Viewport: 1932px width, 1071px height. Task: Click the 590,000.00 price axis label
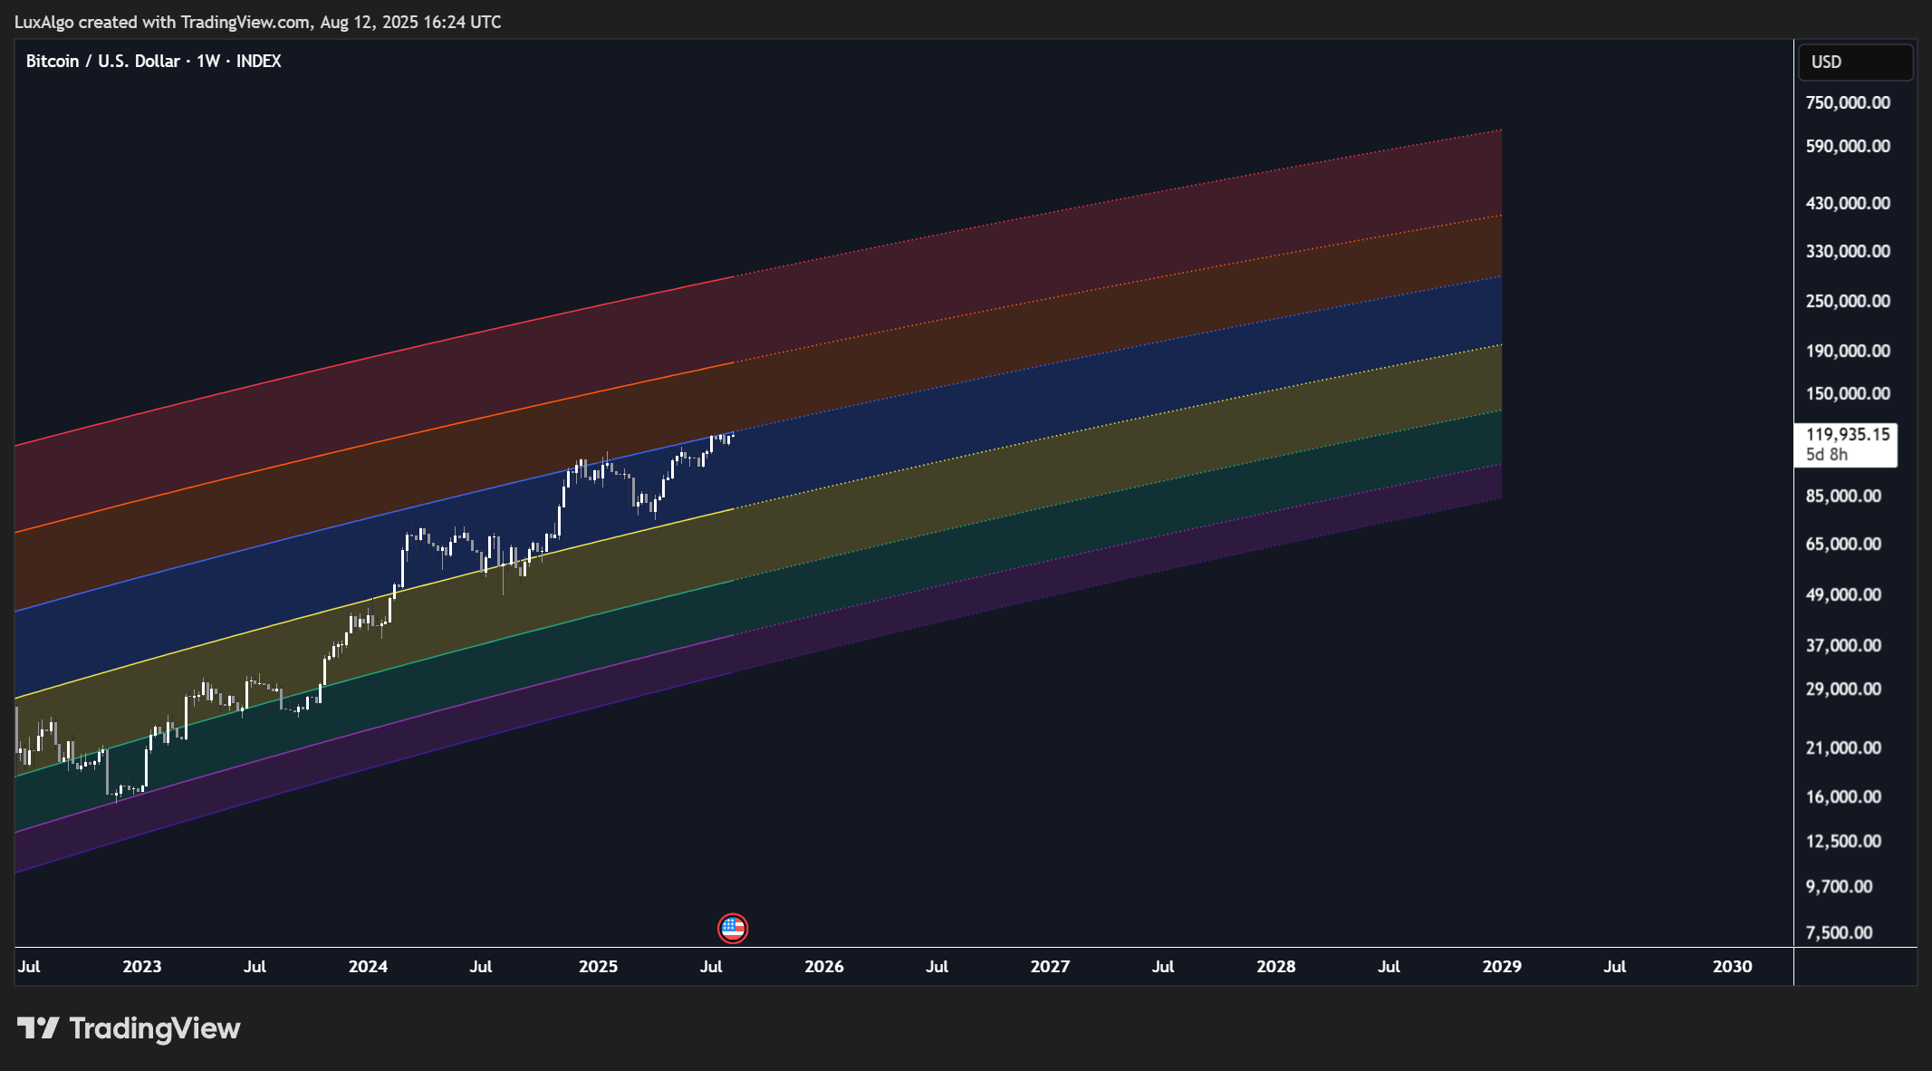point(1848,147)
